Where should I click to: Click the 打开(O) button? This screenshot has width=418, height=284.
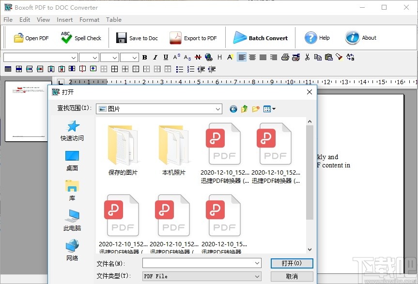click(x=292, y=263)
